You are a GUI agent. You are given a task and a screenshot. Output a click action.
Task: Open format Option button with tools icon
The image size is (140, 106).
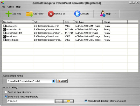click(62, 81)
